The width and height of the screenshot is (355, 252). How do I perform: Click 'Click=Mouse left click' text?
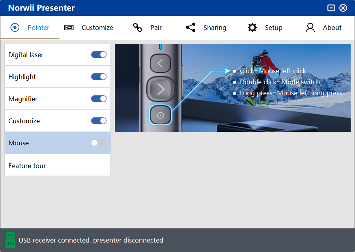coord(273,71)
